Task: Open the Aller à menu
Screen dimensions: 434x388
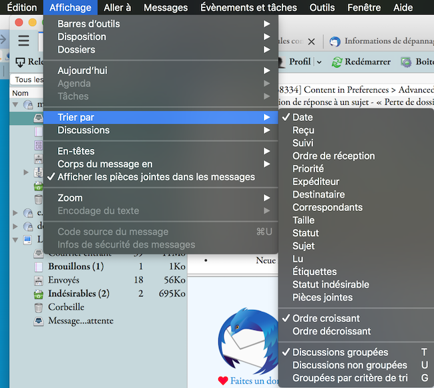Action: pos(118,7)
